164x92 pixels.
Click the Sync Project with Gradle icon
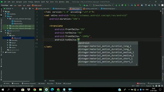(149, 5)
